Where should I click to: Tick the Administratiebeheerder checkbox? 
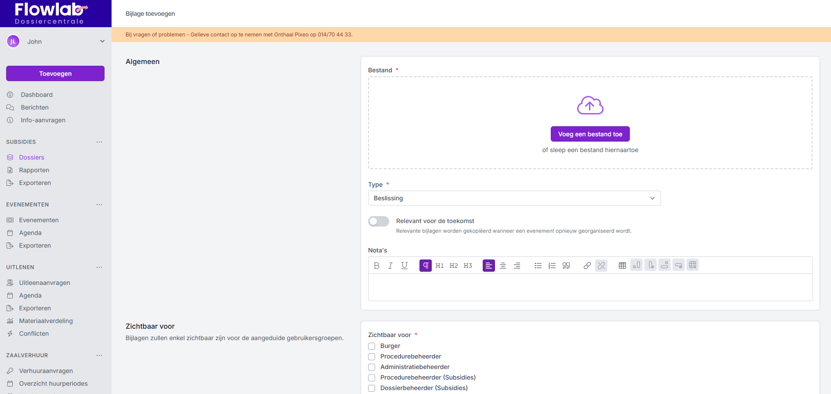click(372, 367)
